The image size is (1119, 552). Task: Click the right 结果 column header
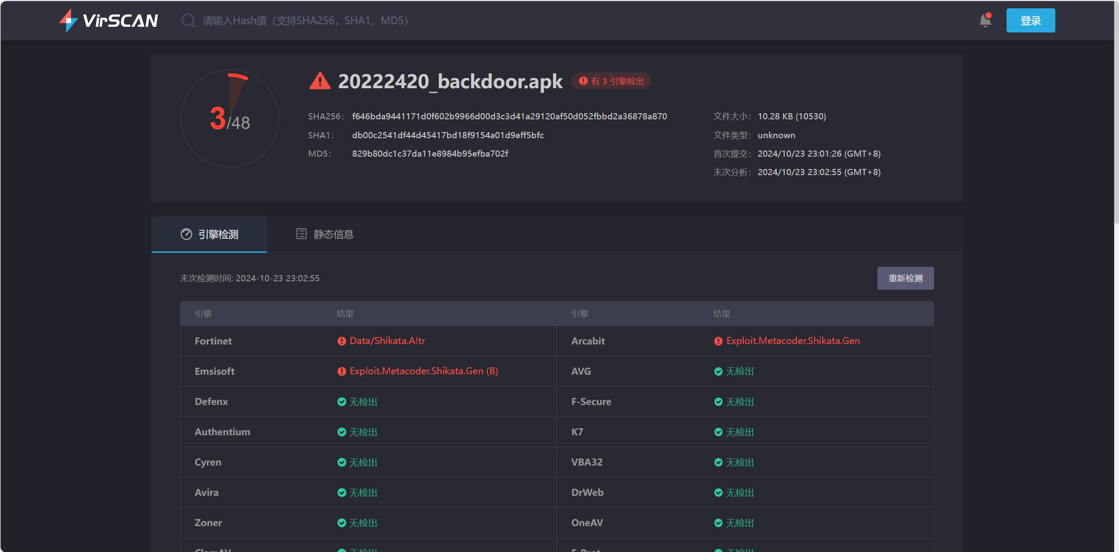coord(722,314)
